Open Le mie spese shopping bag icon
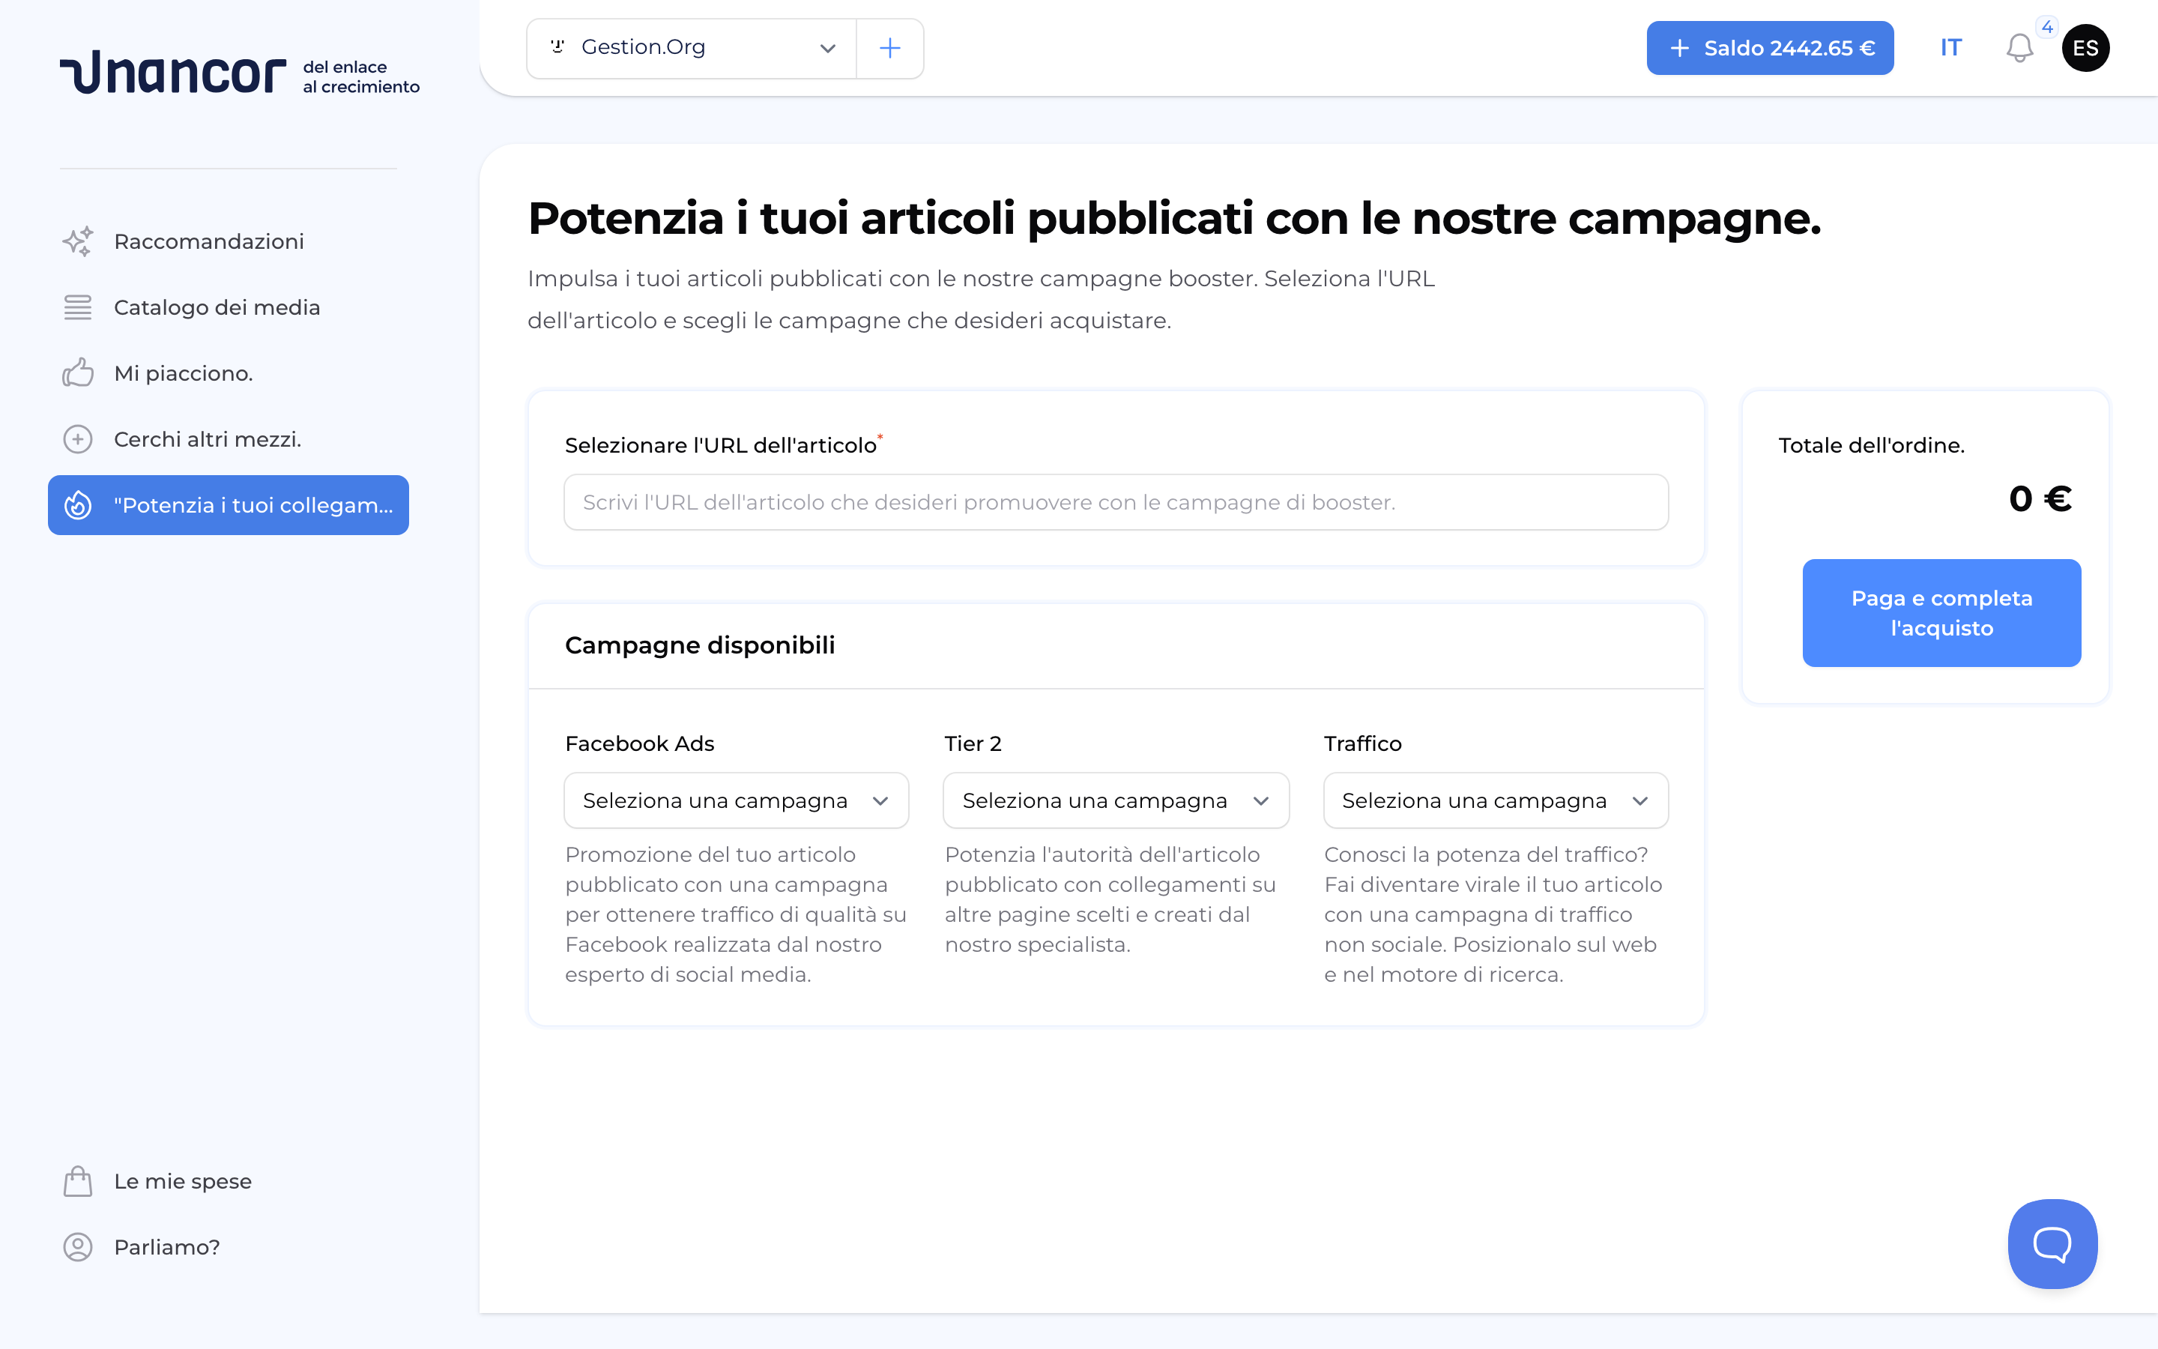Viewport: 2158px width, 1349px height. (79, 1181)
